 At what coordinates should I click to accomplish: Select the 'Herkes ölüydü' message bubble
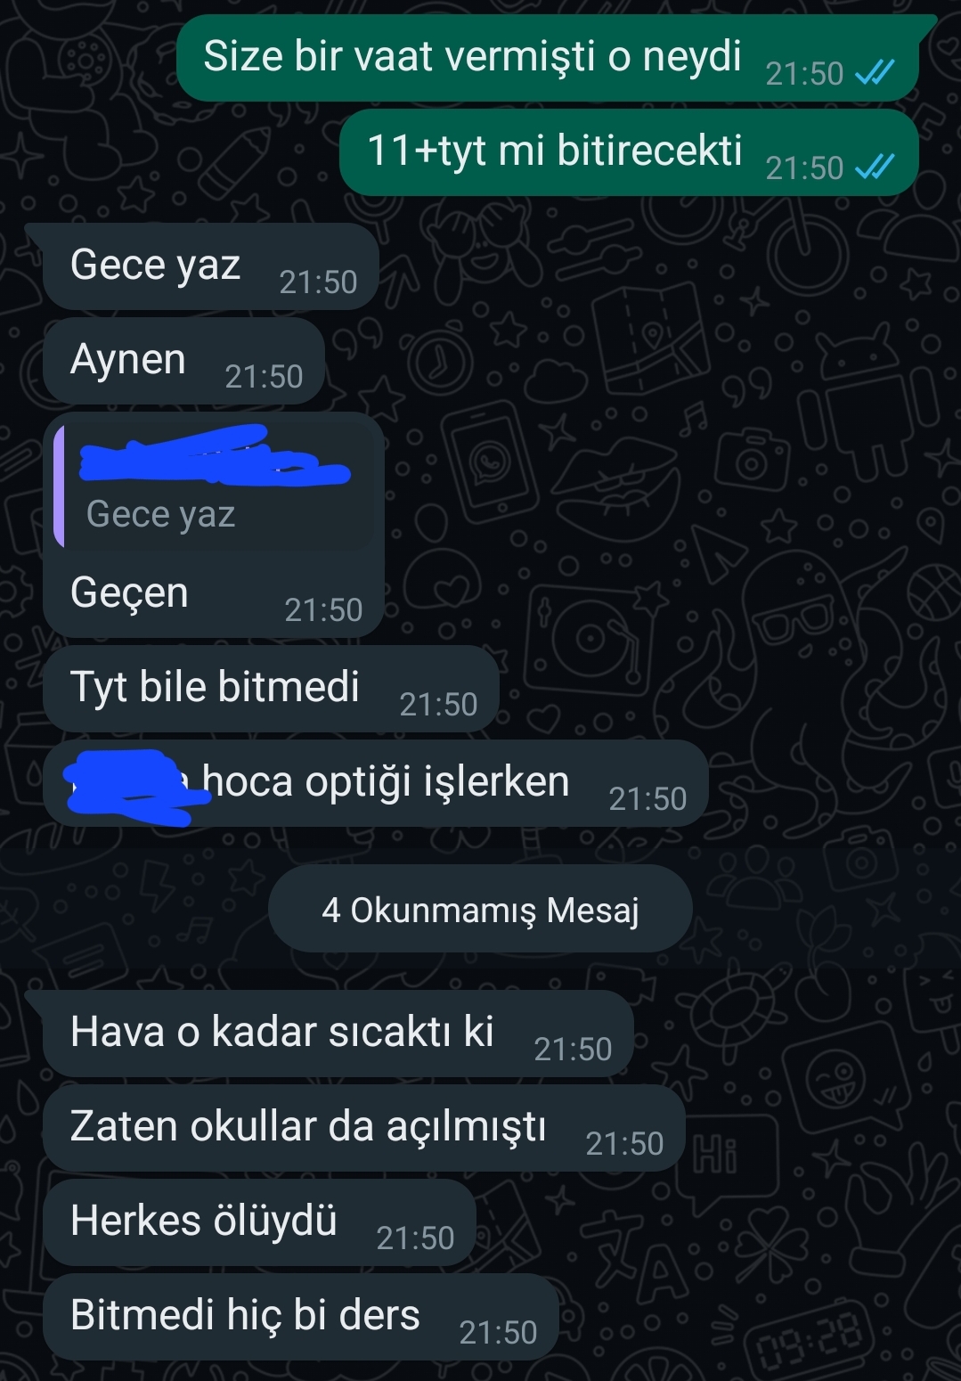[x=259, y=1222]
